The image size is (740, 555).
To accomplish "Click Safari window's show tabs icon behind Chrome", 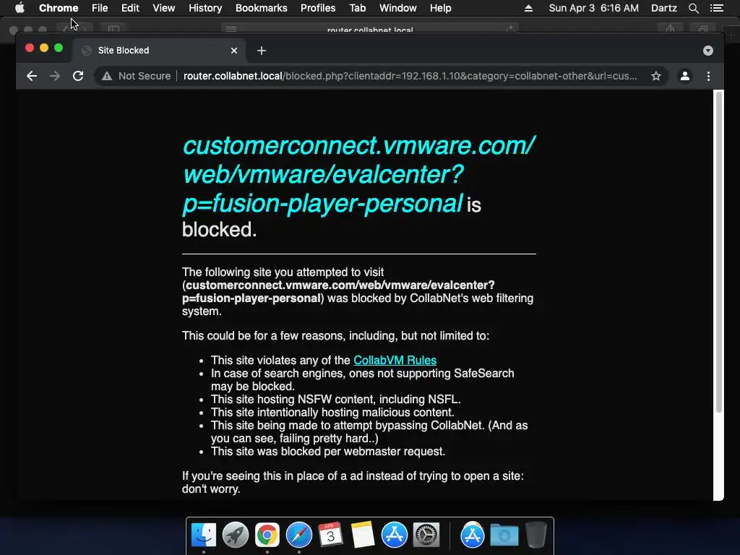I will tap(703, 29).
